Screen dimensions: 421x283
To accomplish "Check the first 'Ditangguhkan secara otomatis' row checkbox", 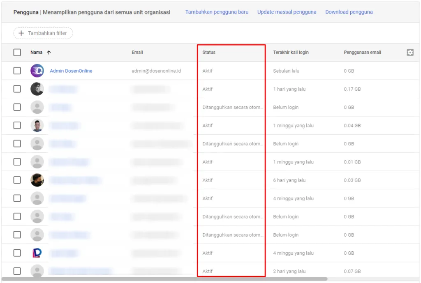I will click(x=17, y=107).
